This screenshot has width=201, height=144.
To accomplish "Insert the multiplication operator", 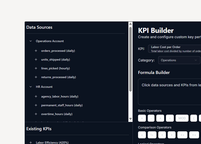I will click(x=160, y=118).
